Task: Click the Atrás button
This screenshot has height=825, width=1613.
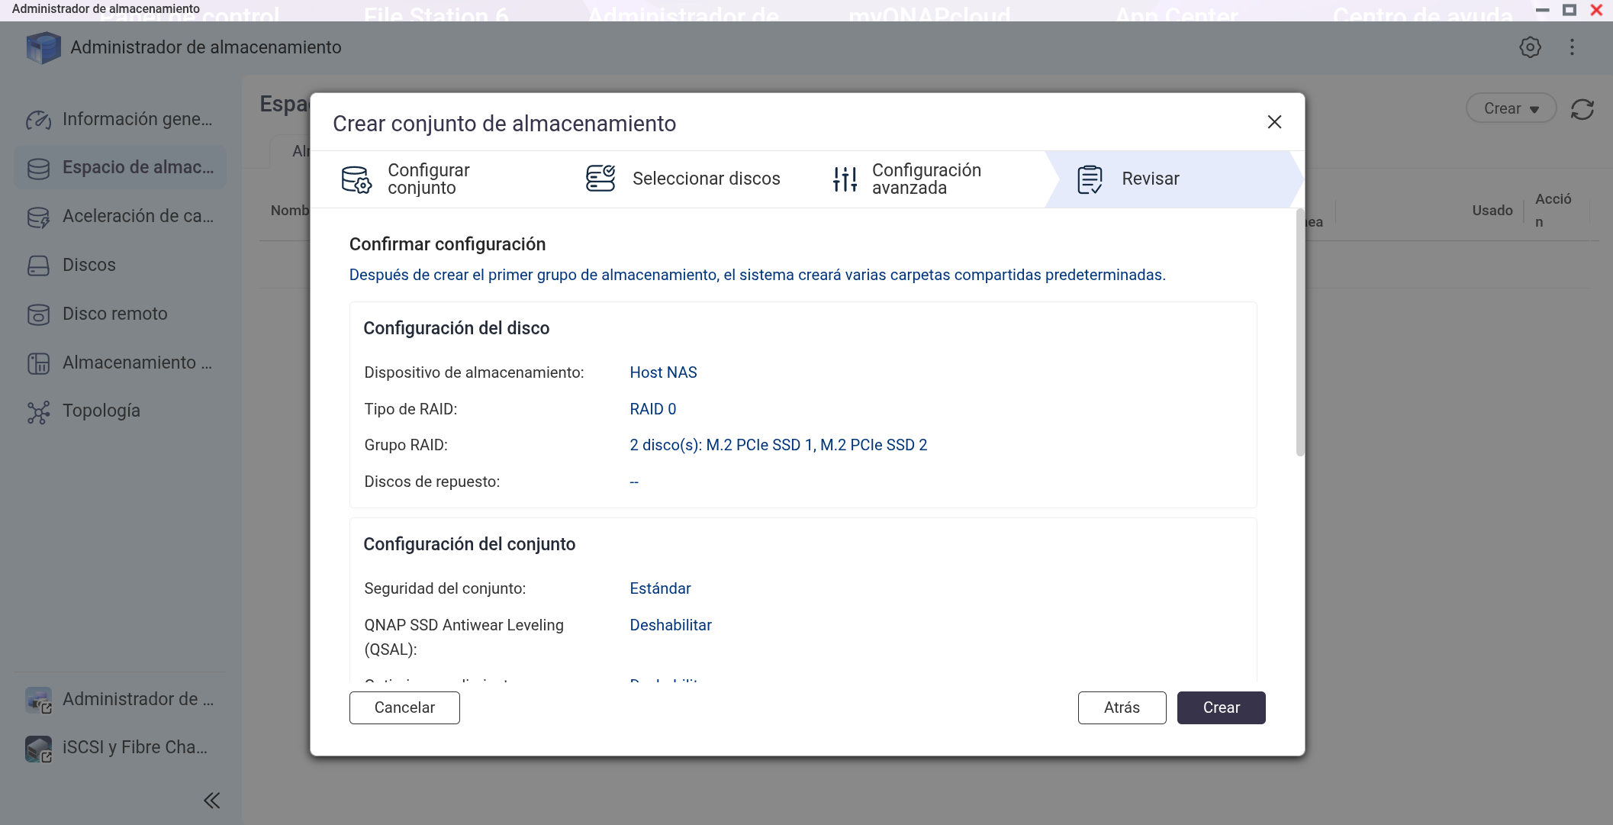Action: click(x=1122, y=707)
